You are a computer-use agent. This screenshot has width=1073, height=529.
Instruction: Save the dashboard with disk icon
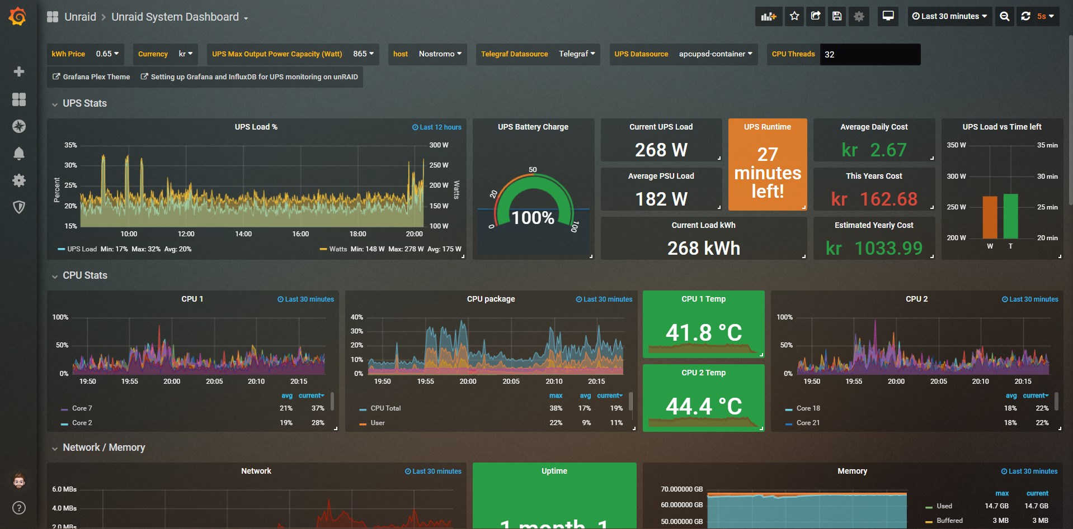(x=837, y=16)
